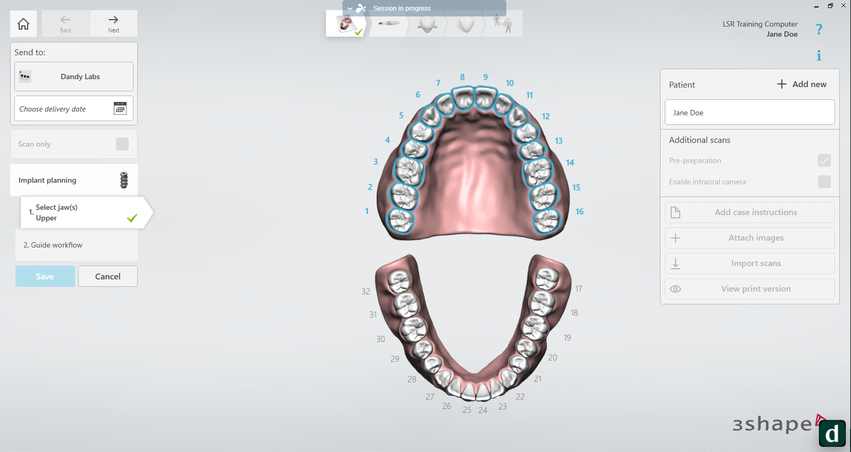Go to the Home screen
851x452 pixels.
pyautogui.click(x=23, y=24)
